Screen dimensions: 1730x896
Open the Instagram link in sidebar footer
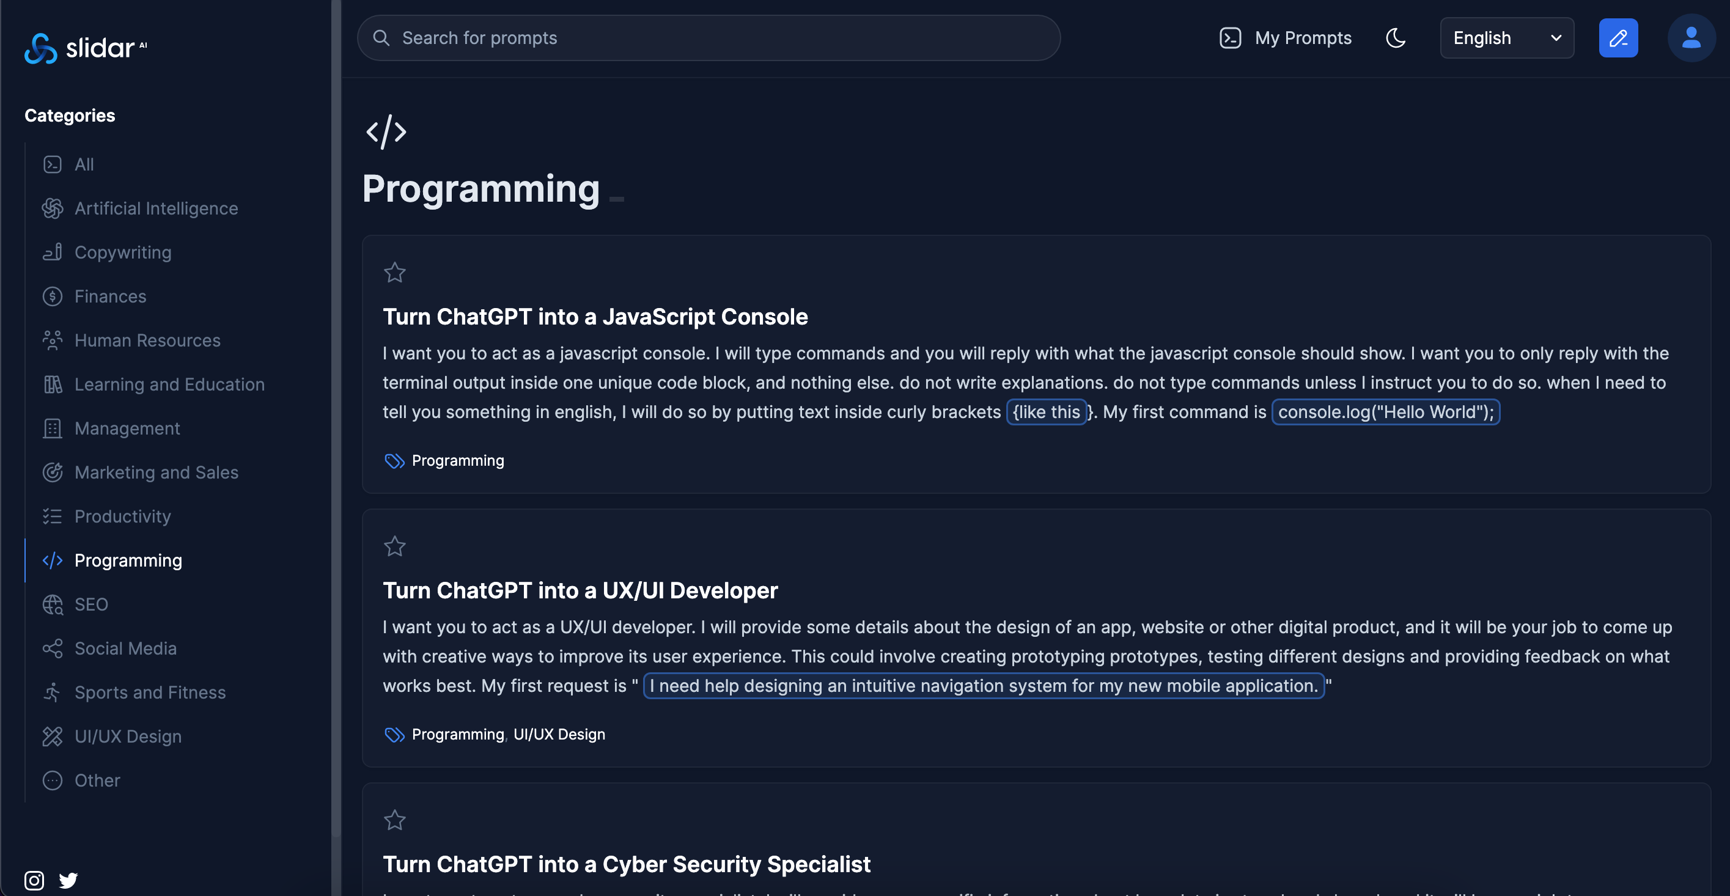(x=34, y=880)
